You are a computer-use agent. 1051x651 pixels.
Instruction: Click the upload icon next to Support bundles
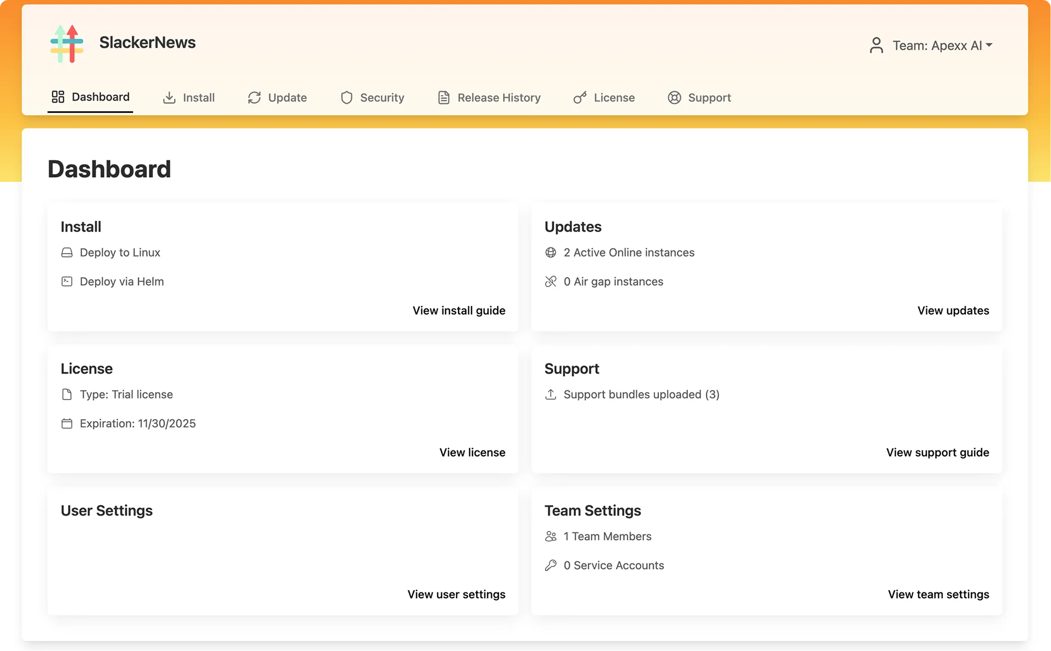pos(550,394)
